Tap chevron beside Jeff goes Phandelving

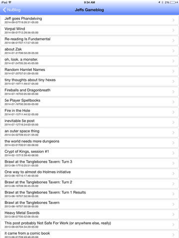pos(174,20)
